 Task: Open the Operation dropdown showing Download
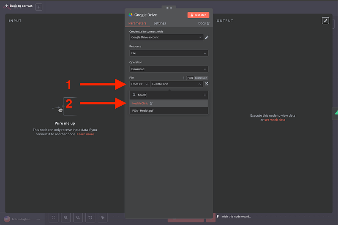169,69
